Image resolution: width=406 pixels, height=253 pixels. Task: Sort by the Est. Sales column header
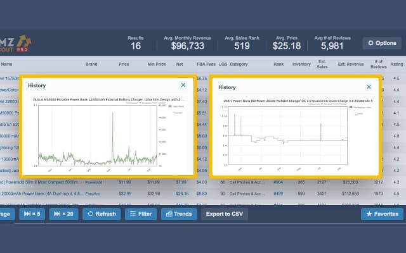tap(322, 64)
